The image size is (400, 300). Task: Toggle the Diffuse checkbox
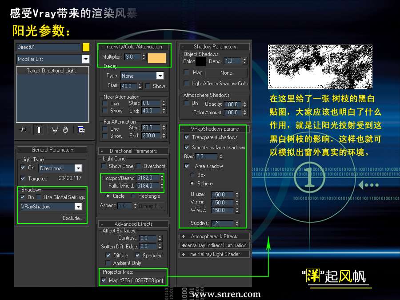click(x=108, y=256)
